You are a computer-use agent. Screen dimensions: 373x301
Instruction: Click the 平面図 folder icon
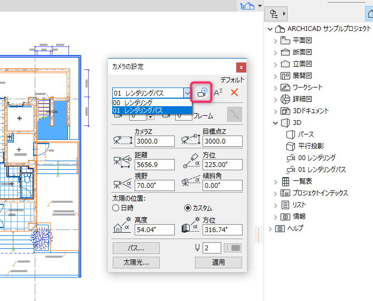point(285,41)
